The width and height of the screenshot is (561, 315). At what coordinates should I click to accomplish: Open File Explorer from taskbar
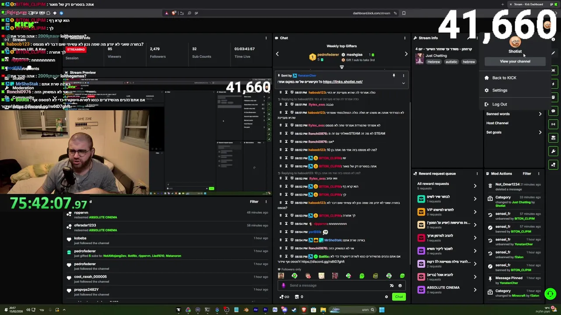[323, 310]
